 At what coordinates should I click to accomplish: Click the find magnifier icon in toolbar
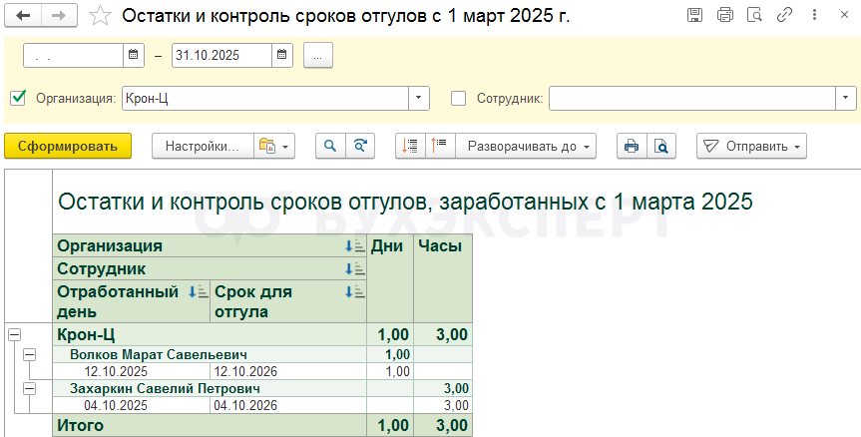pos(330,146)
